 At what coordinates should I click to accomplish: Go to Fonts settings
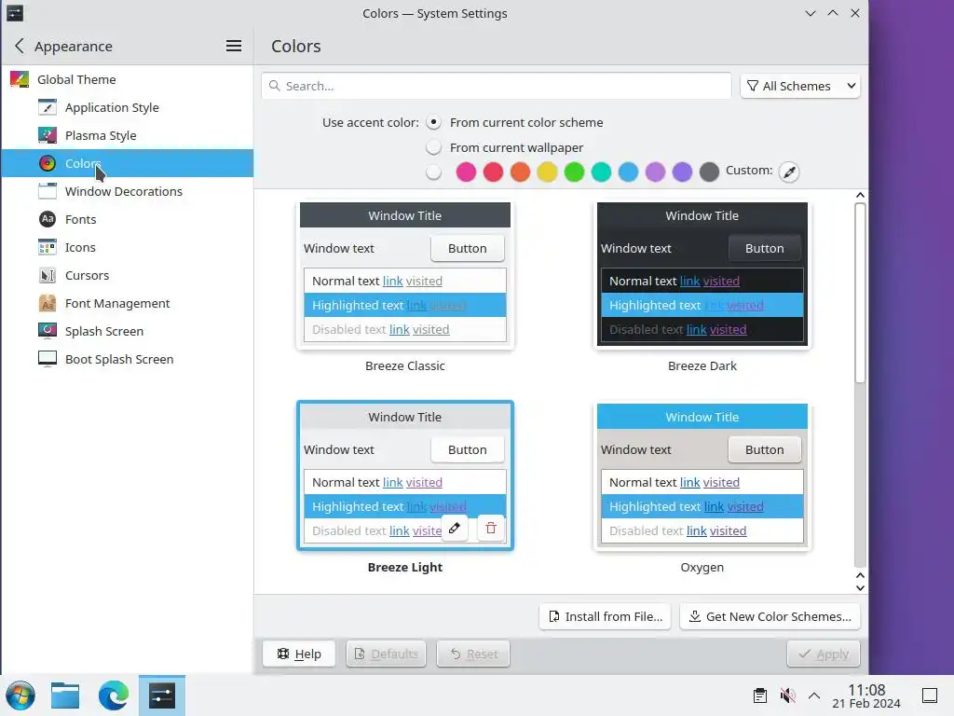pyautogui.click(x=80, y=219)
